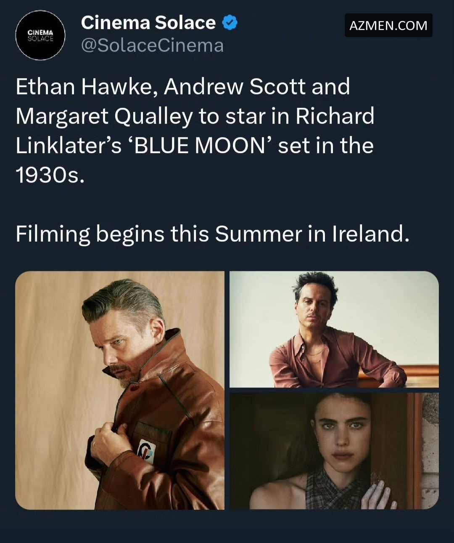Open photo of man in rust-colored shirt
The image size is (454, 543).
[x=334, y=329]
